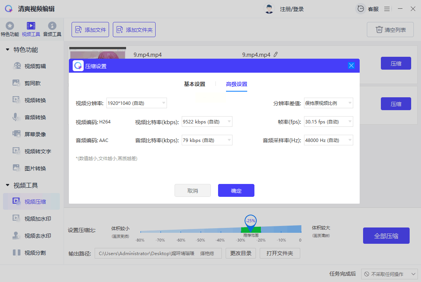Click the 输出路径 input field

pos(158,253)
